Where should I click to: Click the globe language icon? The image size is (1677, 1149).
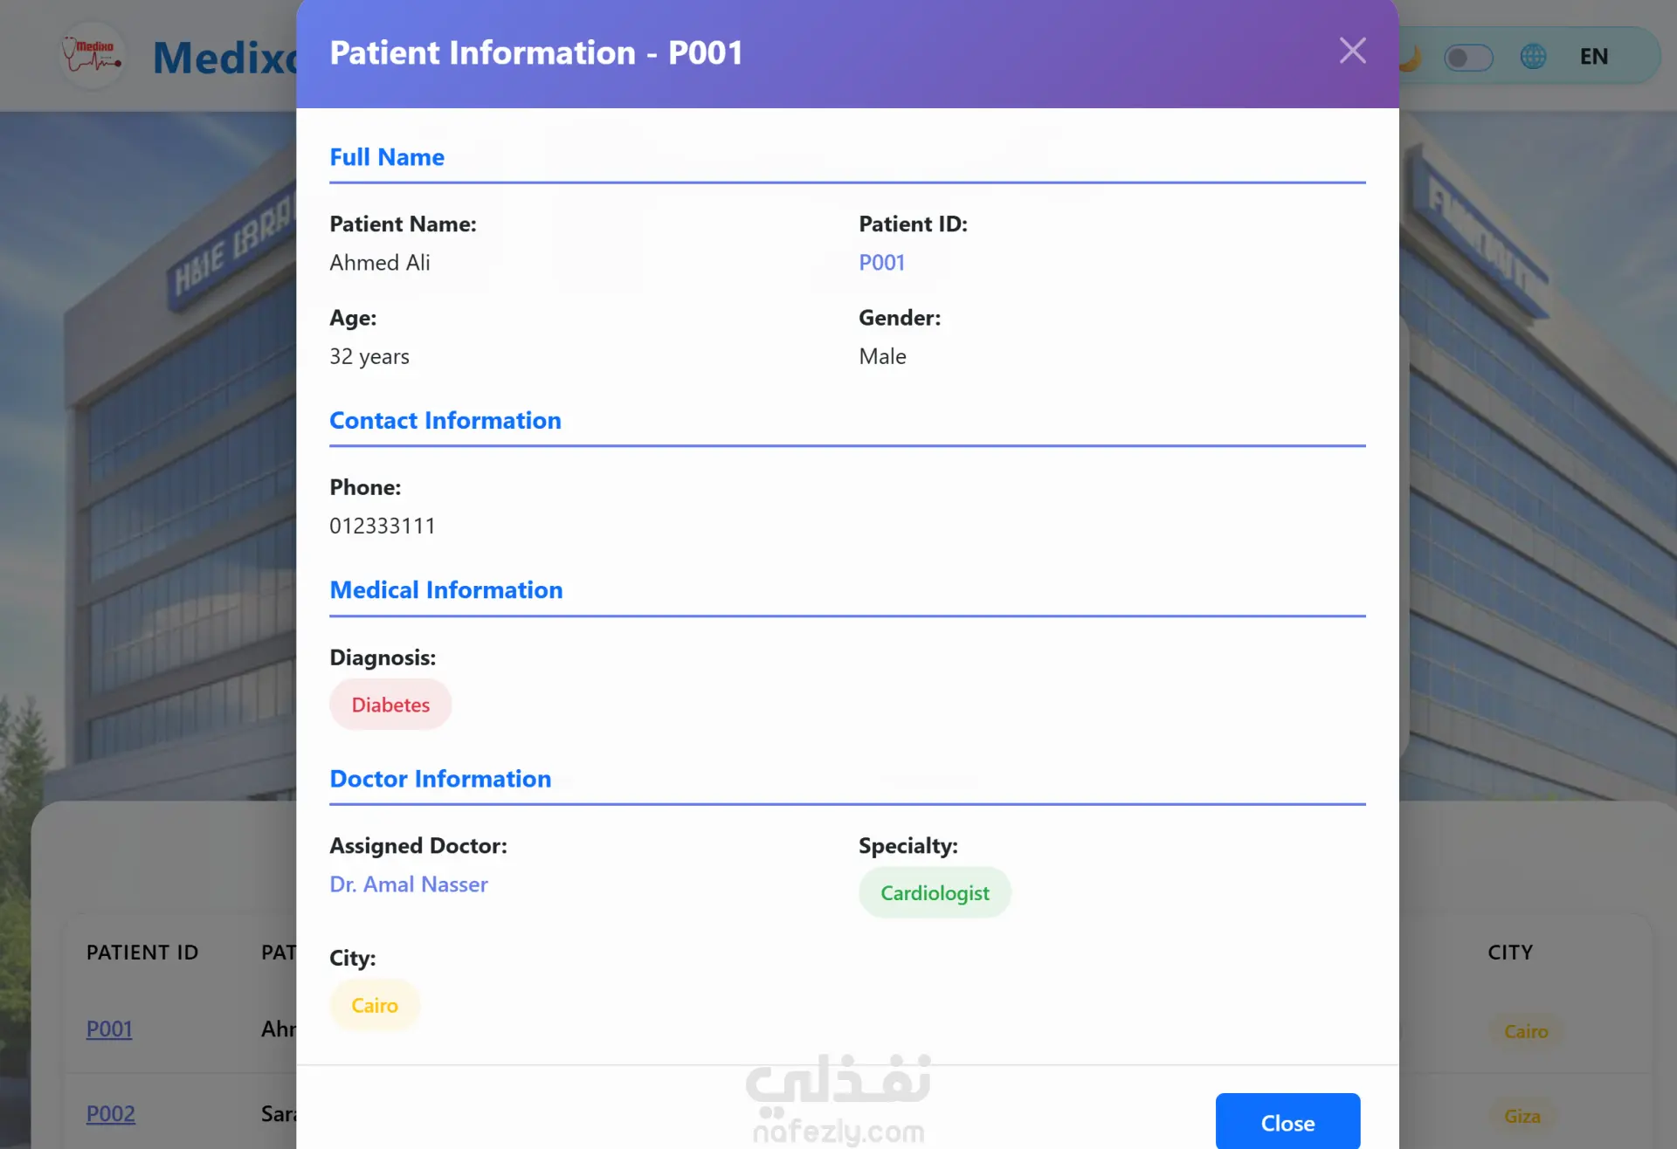pos(1533,57)
